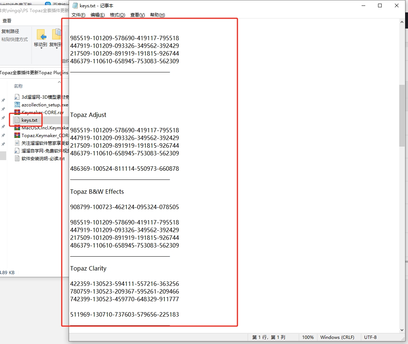The width and height of the screenshot is (408, 344).
Task: Click key 742399-130523-459770-648329-911777
Action: click(125, 299)
